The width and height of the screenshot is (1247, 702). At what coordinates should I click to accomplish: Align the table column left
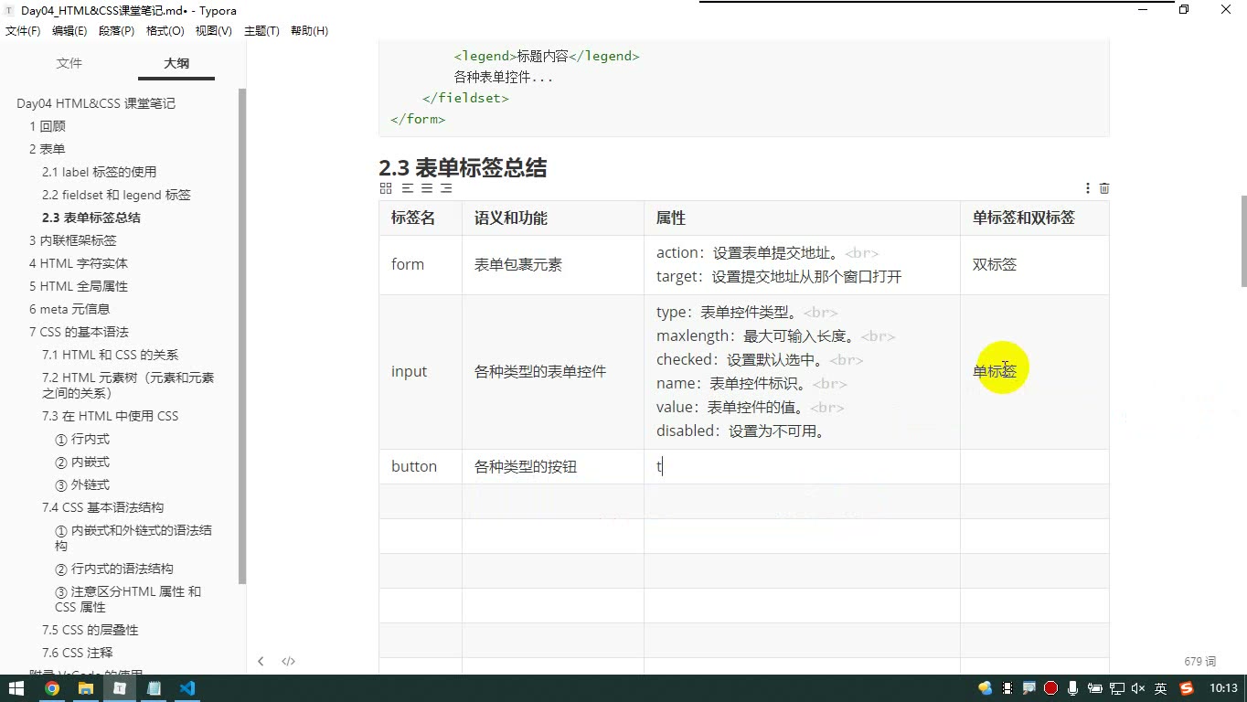tap(408, 188)
